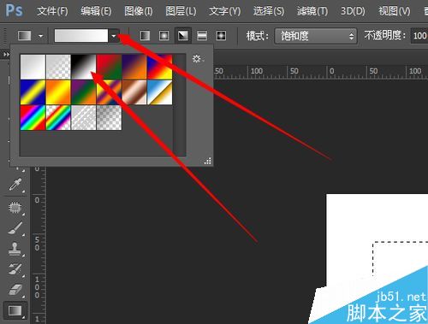Click gradient picker resize grip corner
Viewport: 428px width, 324px height.
[208, 161]
